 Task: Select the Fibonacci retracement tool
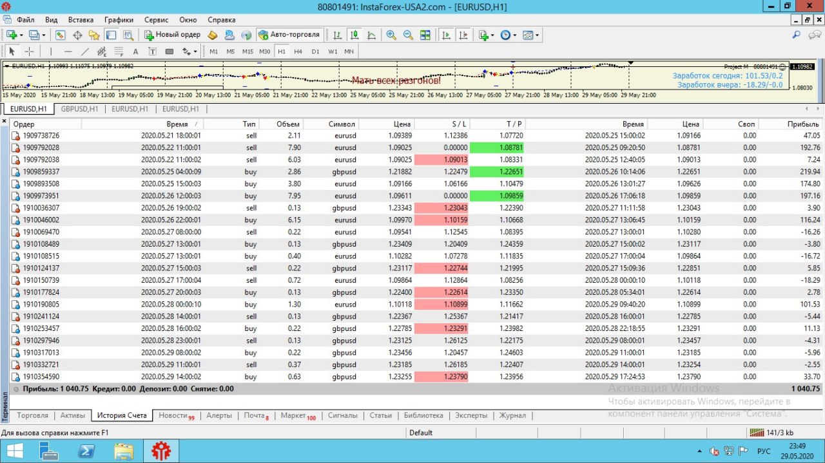[119, 52]
